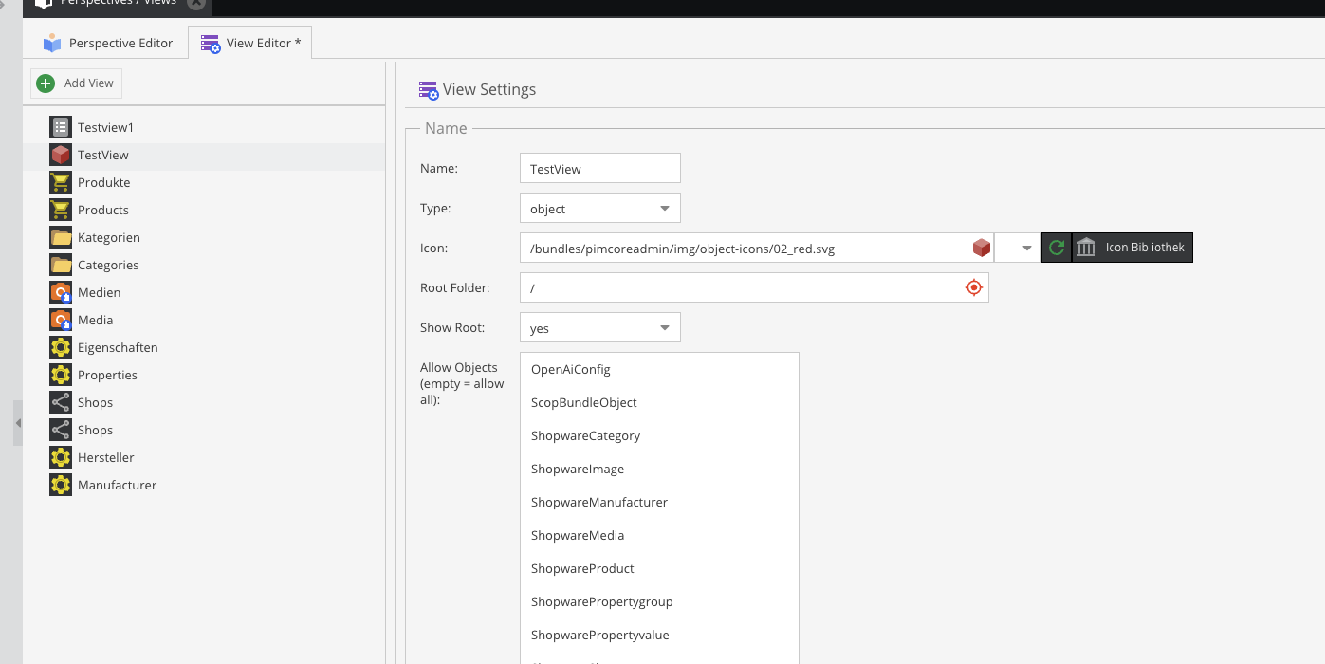This screenshot has height=664, width=1325.
Task: Select ScopBundleObject in Allow Objects list
Action: [x=659, y=402]
